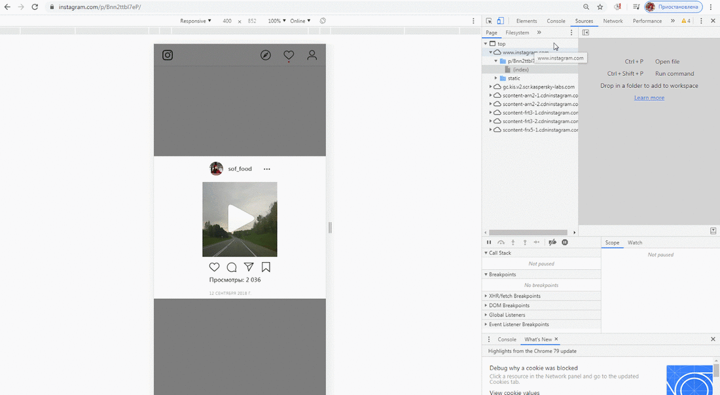Viewport: 720px width, 395px height.
Task: Expand the static folder
Action: 496,78
